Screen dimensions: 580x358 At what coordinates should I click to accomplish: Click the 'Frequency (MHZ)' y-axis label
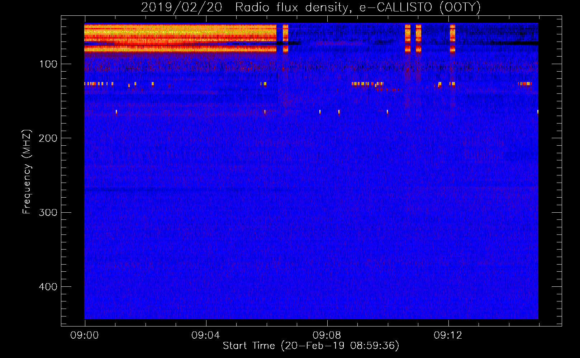click(x=27, y=172)
